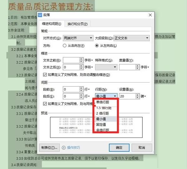Open the 大纲级别 dropdown

click(x=132, y=38)
